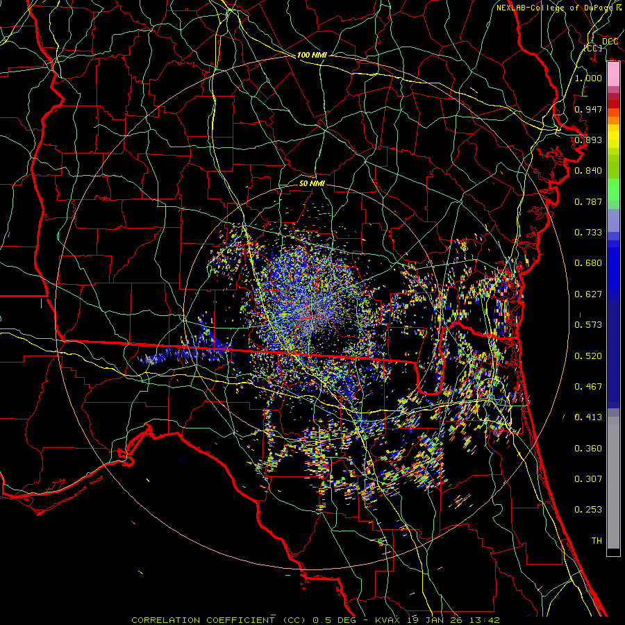Click the 0.947 scale value
625x625 pixels.
(588, 109)
